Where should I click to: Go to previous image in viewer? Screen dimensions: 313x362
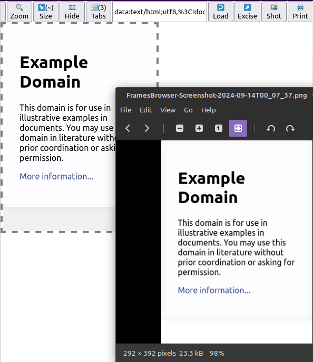point(128,128)
